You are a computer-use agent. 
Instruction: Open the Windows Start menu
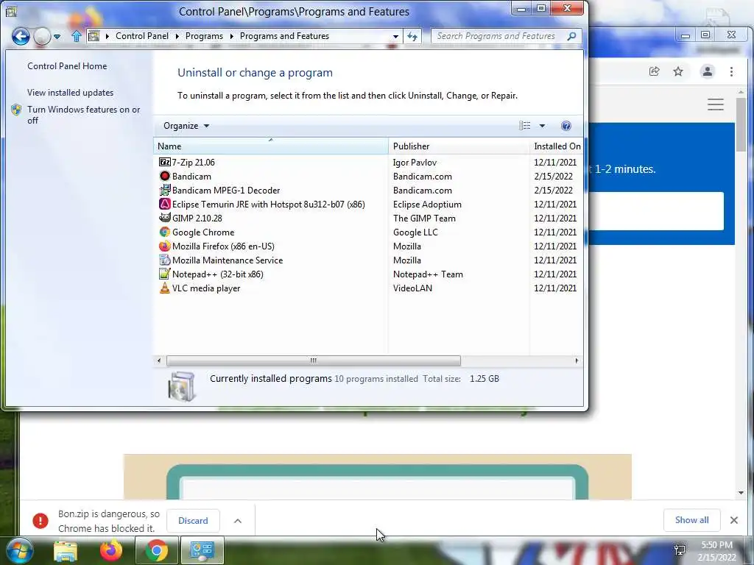(20, 550)
